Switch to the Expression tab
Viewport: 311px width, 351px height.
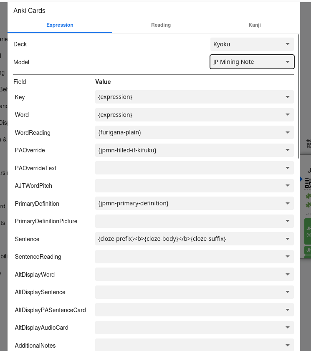pyautogui.click(x=60, y=25)
